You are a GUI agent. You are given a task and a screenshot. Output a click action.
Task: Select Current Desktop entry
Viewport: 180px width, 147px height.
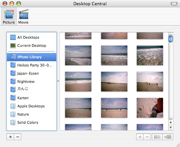tap(31, 46)
